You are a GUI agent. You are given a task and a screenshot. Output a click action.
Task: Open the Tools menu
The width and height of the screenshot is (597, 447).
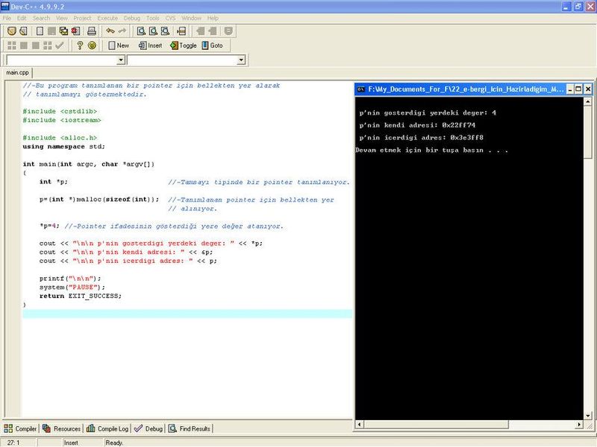(x=152, y=18)
